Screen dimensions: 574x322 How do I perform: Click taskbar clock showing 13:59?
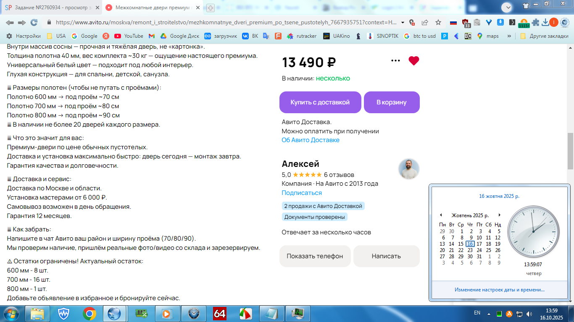tap(552, 314)
